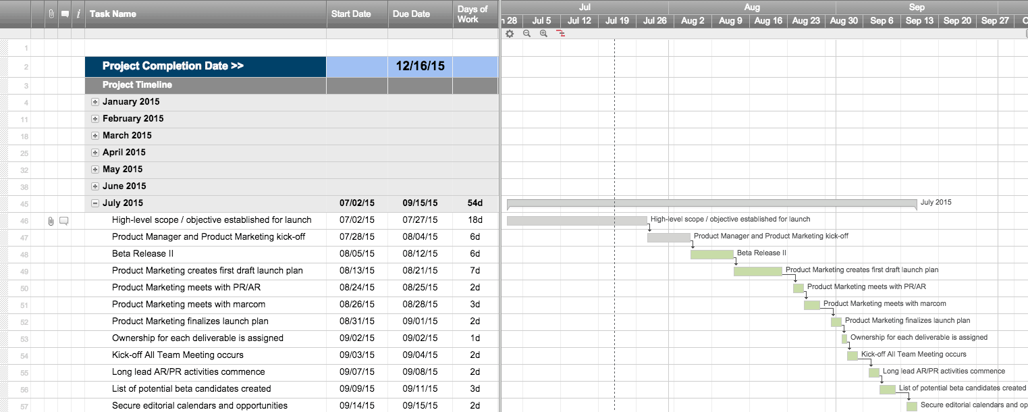The width and height of the screenshot is (1028, 412).
Task: Click the Days of Work column header
Action: coord(472,14)
